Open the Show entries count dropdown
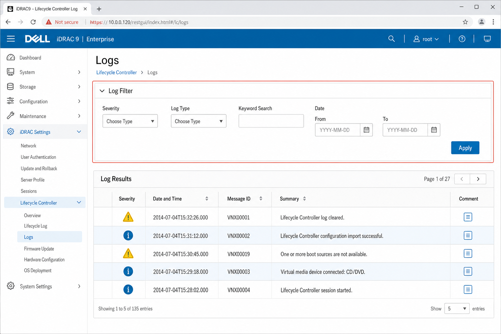Screen dimensions: 501x334 point(457,309)
